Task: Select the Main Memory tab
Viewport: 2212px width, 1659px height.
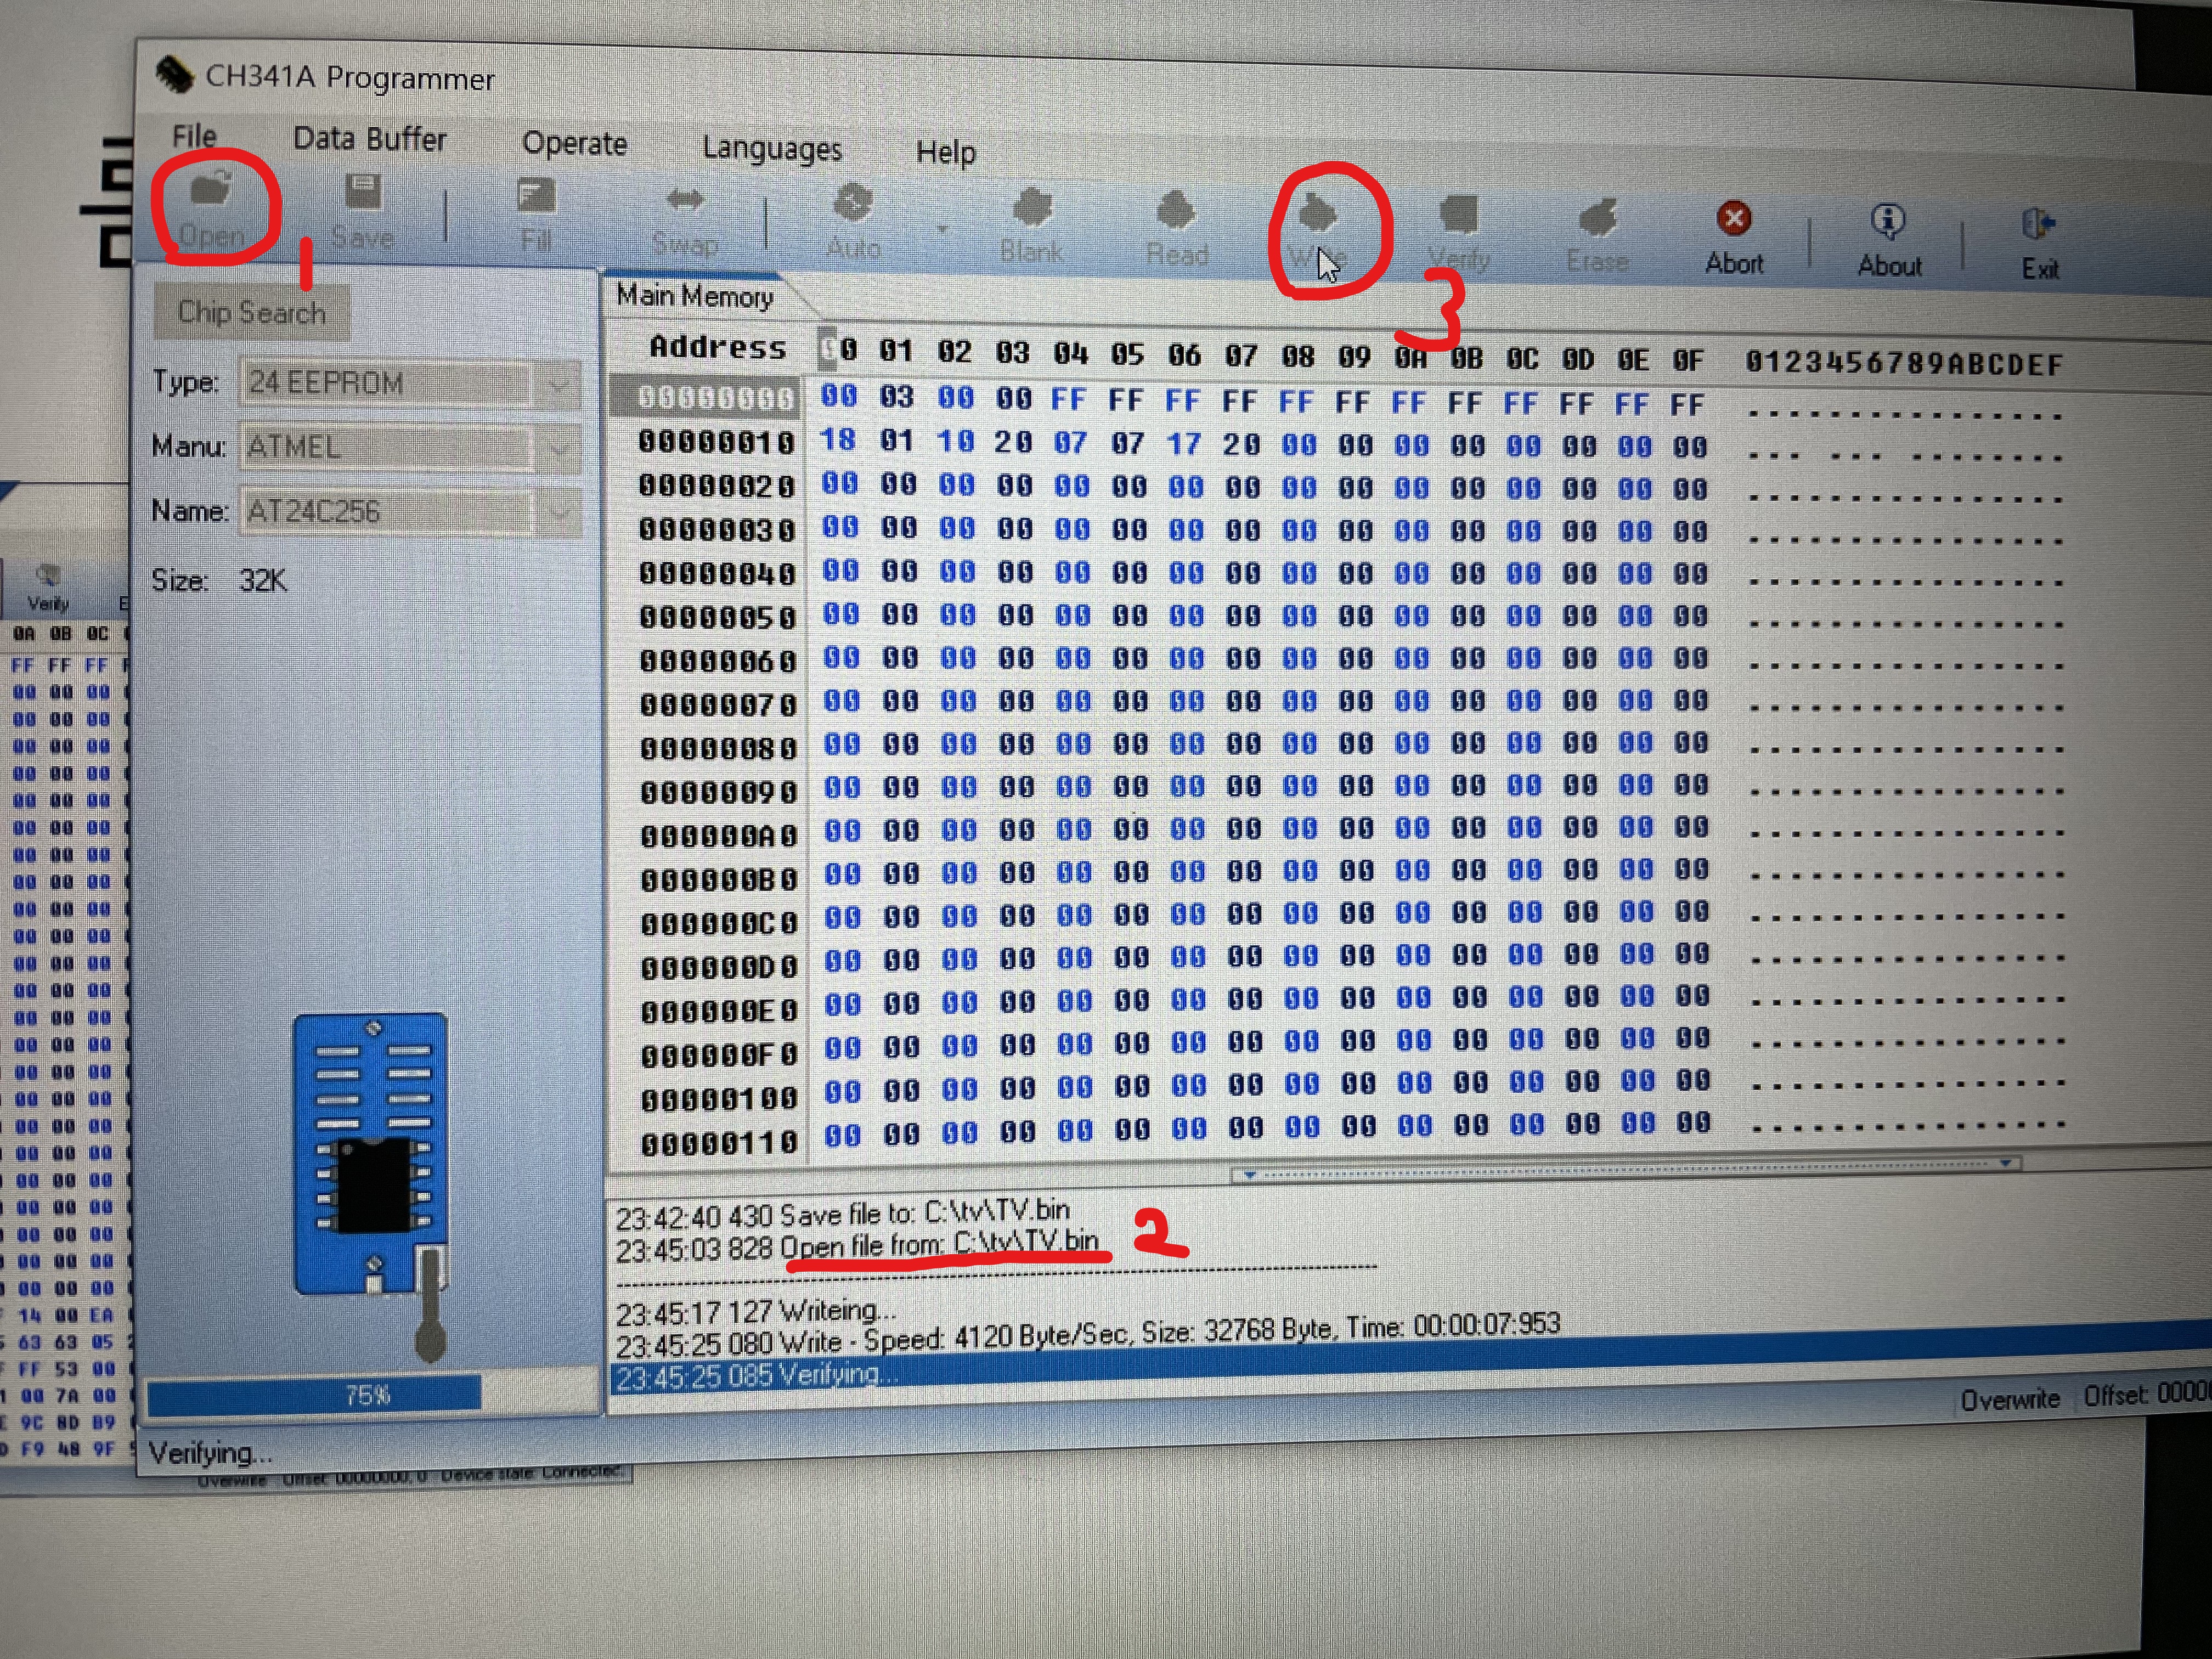Action: click(695, 296)
